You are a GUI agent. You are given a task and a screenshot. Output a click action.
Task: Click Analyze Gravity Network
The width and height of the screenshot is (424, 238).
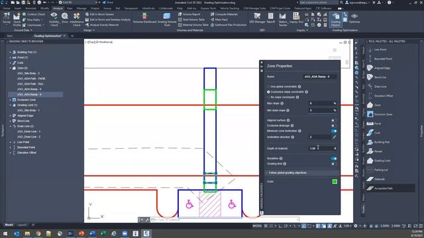[102, 25]
